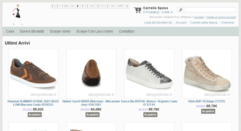The width and height of the screenshot is (241, 131).
Task: Go to Carrello della Spesa
Action: tap(204, 23)
